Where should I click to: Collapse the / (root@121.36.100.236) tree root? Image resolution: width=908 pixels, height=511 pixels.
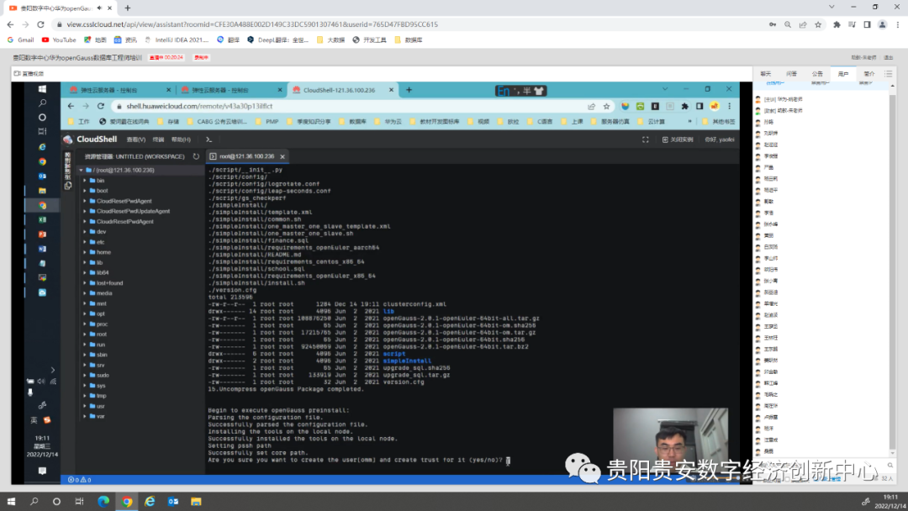point(81,170)
